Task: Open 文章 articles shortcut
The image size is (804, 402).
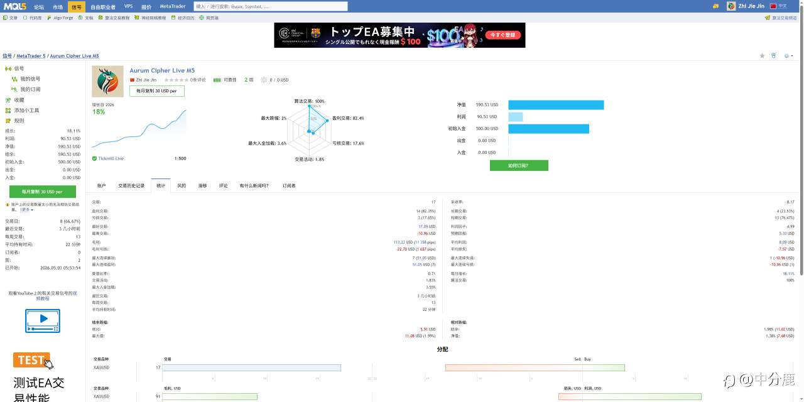Action: [x=11, y=18]
